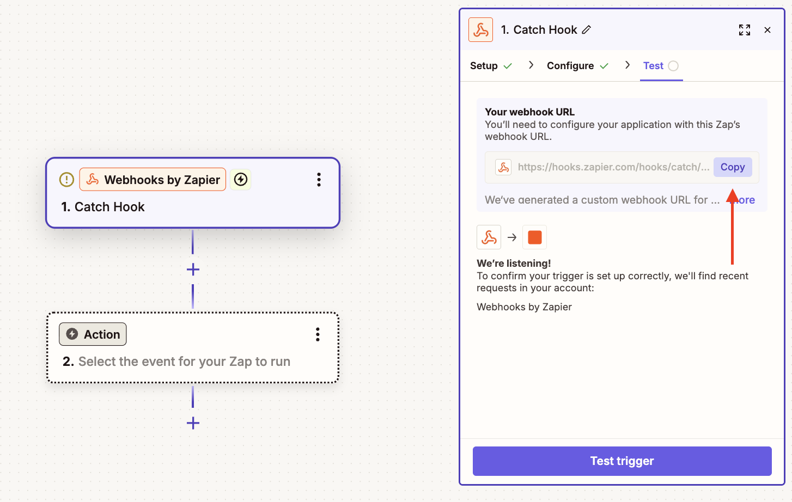The image size is (792, 502).
Task: Select the Webhooks by Zapier app badge
Action: coord(153,180)
